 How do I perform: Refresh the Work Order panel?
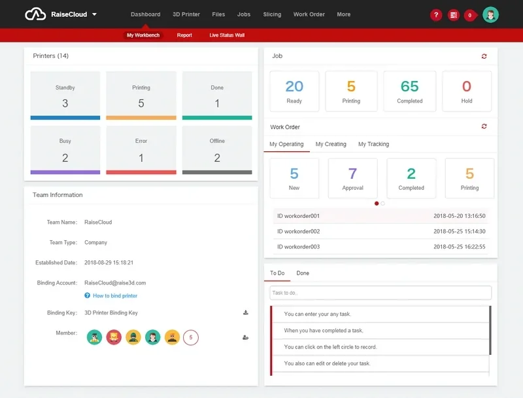pyautogui.click(x=483, y=126)
